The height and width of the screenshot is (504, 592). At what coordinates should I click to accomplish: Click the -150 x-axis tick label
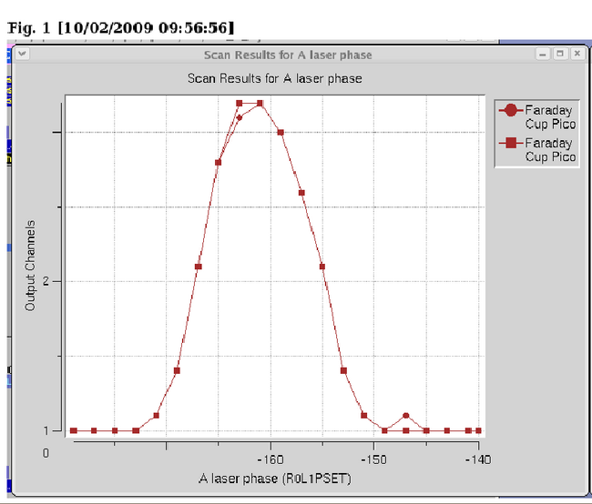(373, 459)
